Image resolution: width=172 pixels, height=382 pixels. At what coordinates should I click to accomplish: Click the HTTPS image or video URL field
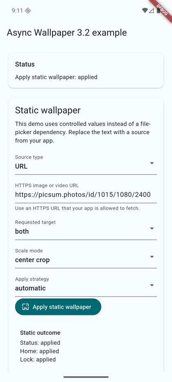click(86, 192)
